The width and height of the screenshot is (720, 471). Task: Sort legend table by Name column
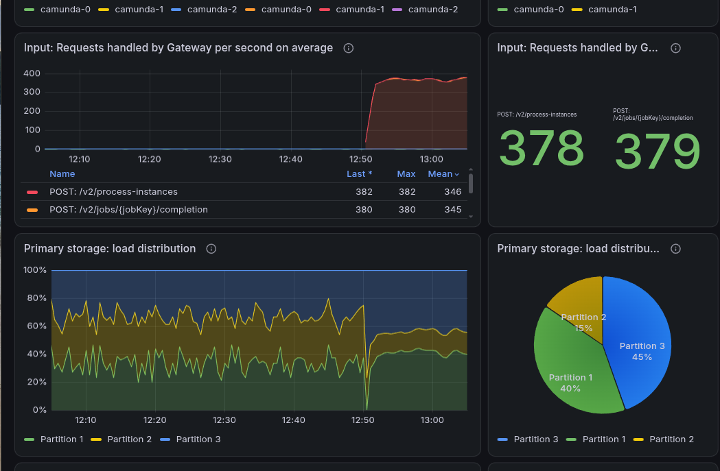(x=62, y=174)
